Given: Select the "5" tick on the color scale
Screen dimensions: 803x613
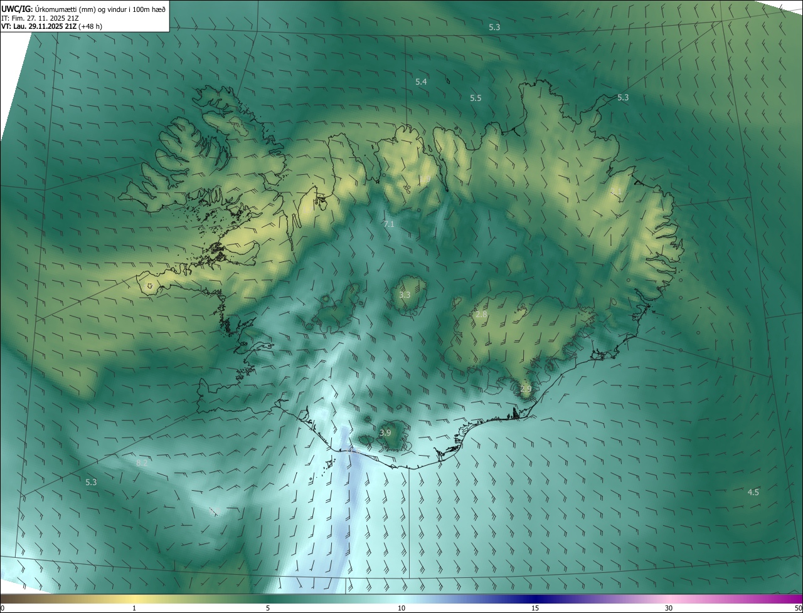Looking at the screenshot, I should [268, 608].
